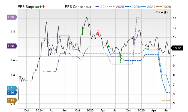Select the 5 label on the price axis
188x112 pixels.
point(174,103)
